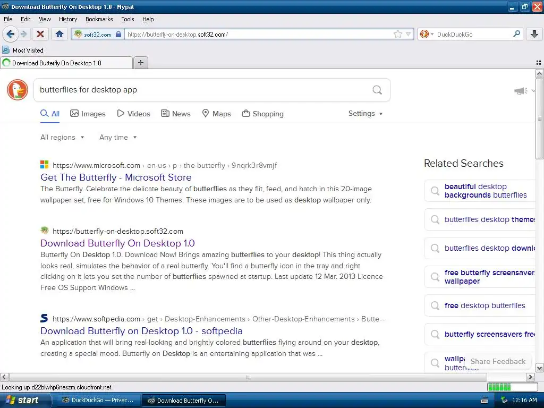
Task: Open the DuckDuckGo search engine selector
Action: [427, 34]
